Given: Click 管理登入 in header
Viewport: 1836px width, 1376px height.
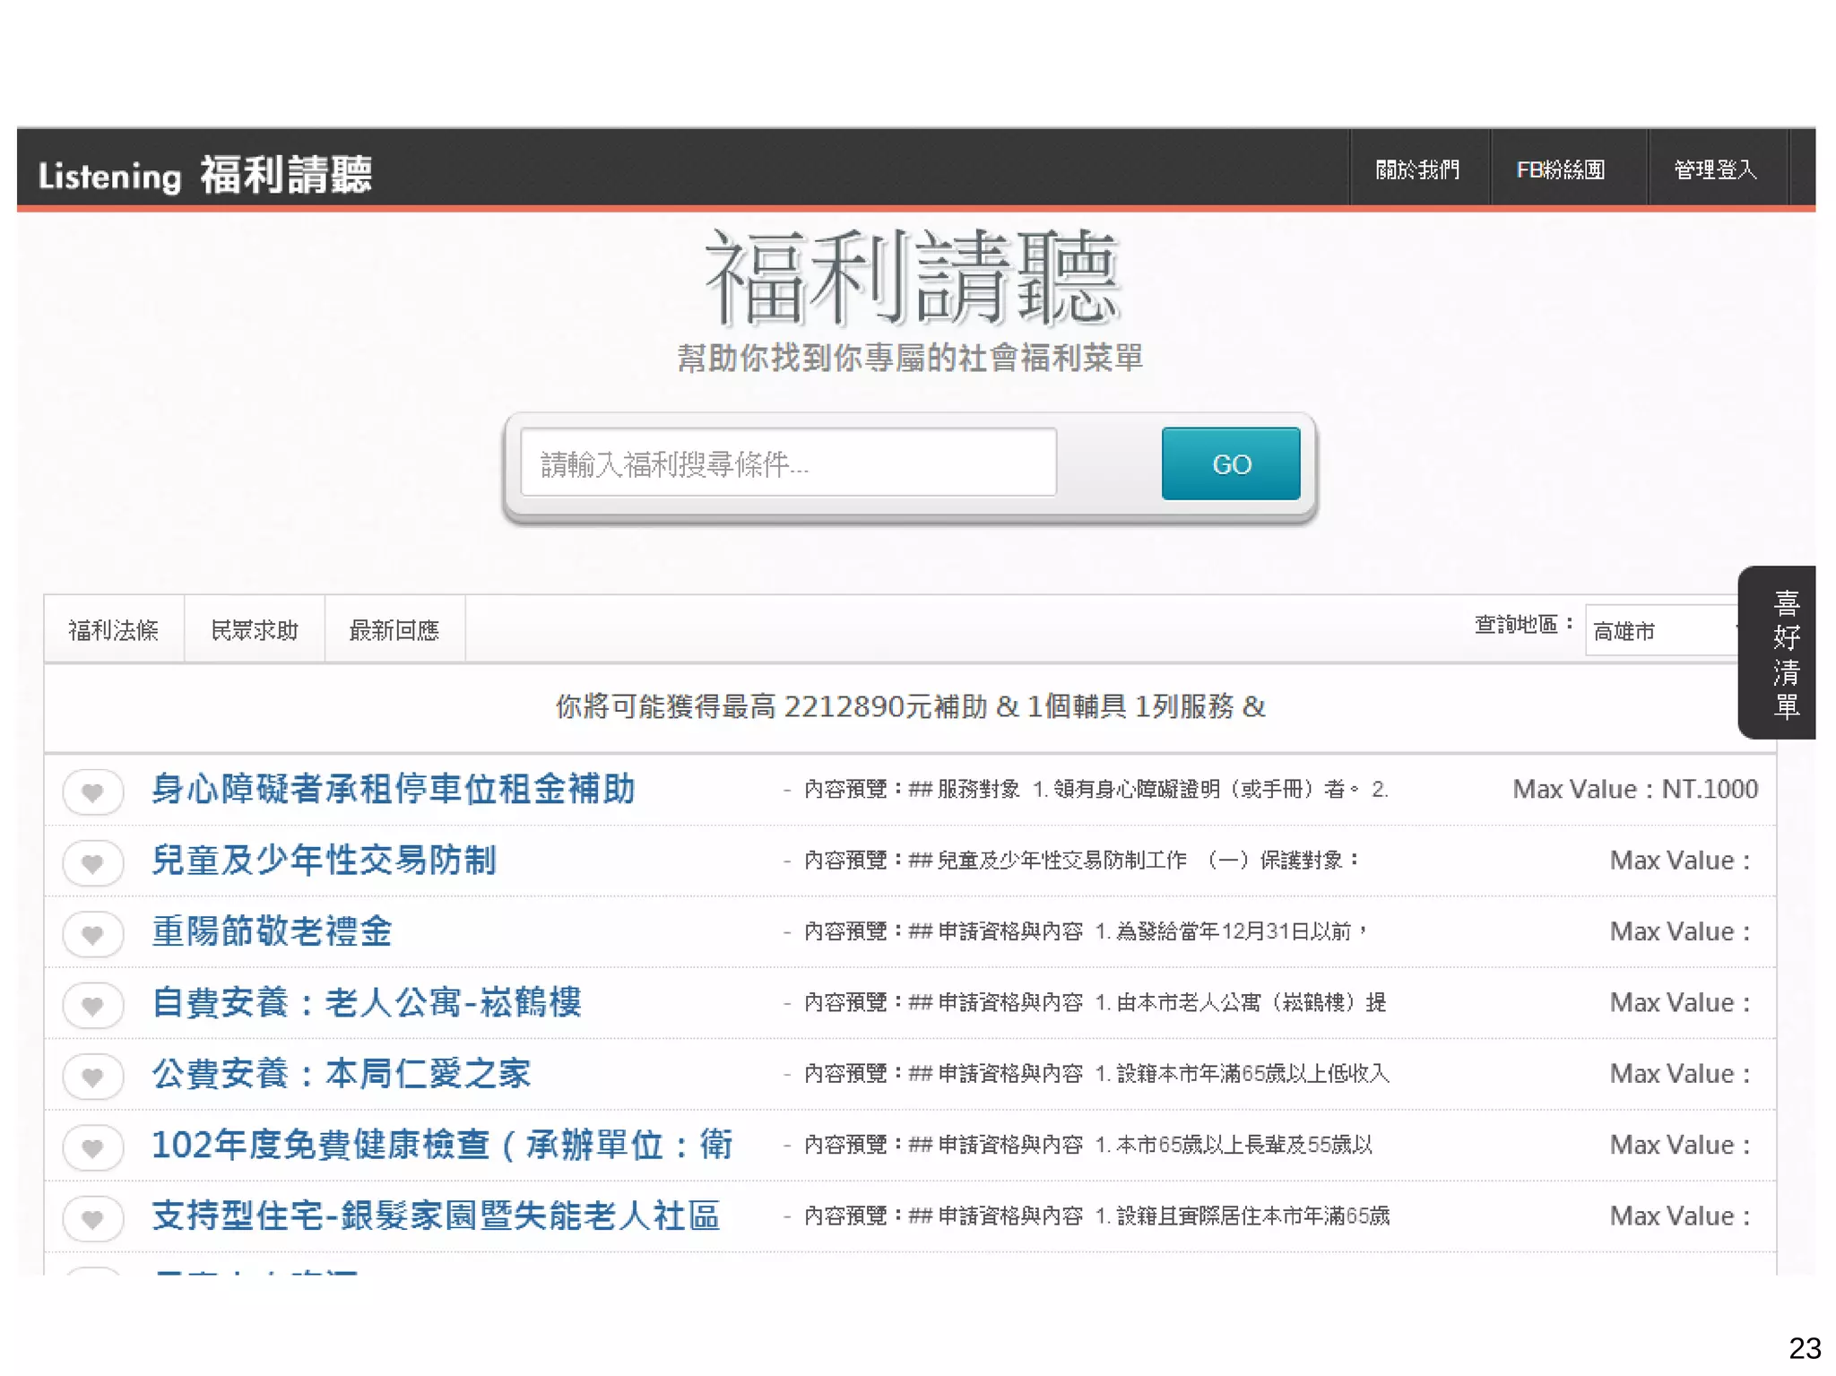Looking at the screenshot, I should 1714,169.
